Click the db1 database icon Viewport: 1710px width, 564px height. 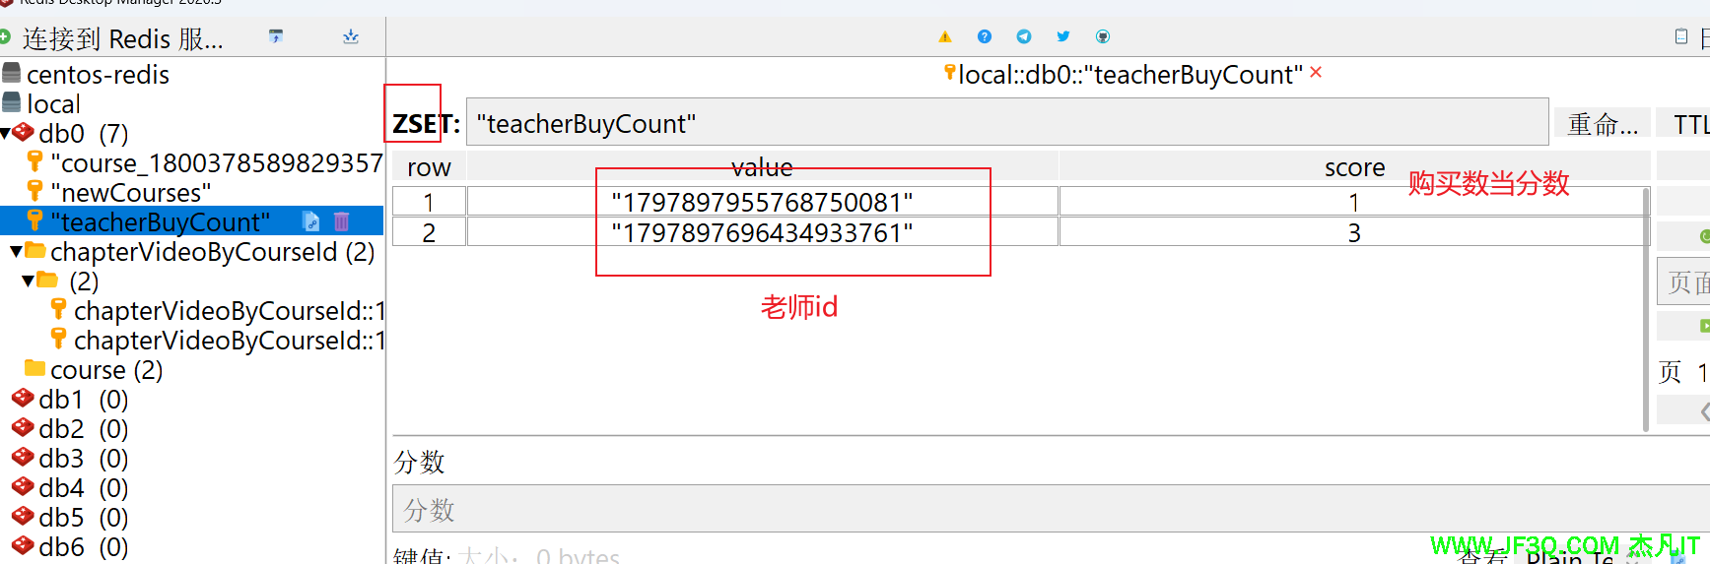tap(24, 399)
